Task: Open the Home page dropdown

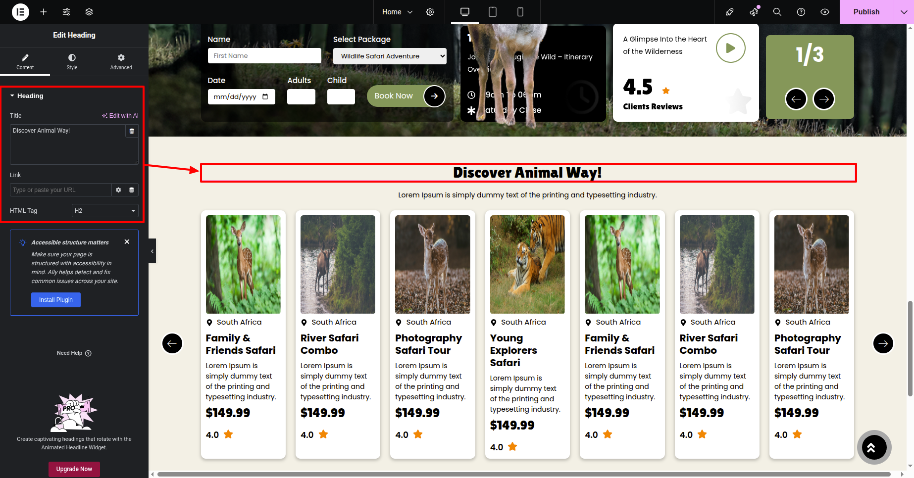Action: click(397, 12)
